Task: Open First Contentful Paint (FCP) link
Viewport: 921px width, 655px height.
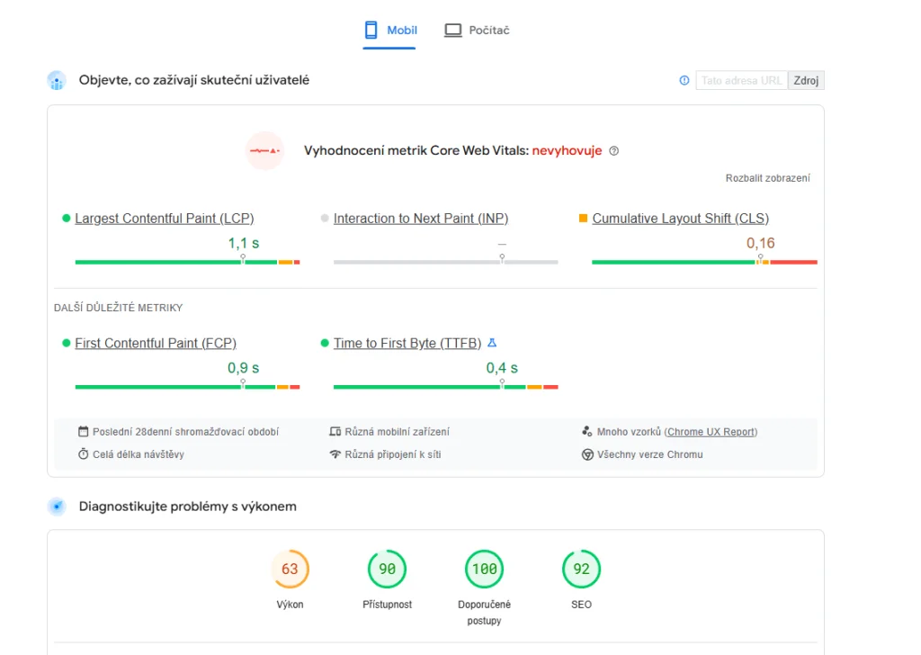Action: pos(156,344)
